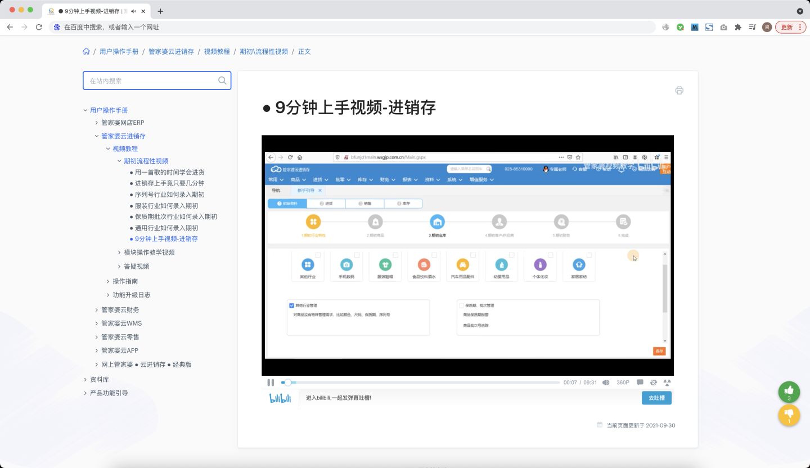This screenshot has width=810, height=468.
Task: Open 序列号行业如何录入期初 article
Action: [x=169, y=195]
